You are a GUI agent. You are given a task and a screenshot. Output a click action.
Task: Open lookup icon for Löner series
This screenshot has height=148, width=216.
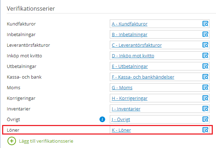click(205, 130)
